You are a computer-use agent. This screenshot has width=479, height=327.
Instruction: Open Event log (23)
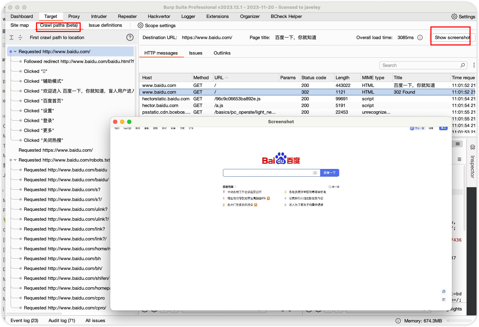(x=24, y=321)
